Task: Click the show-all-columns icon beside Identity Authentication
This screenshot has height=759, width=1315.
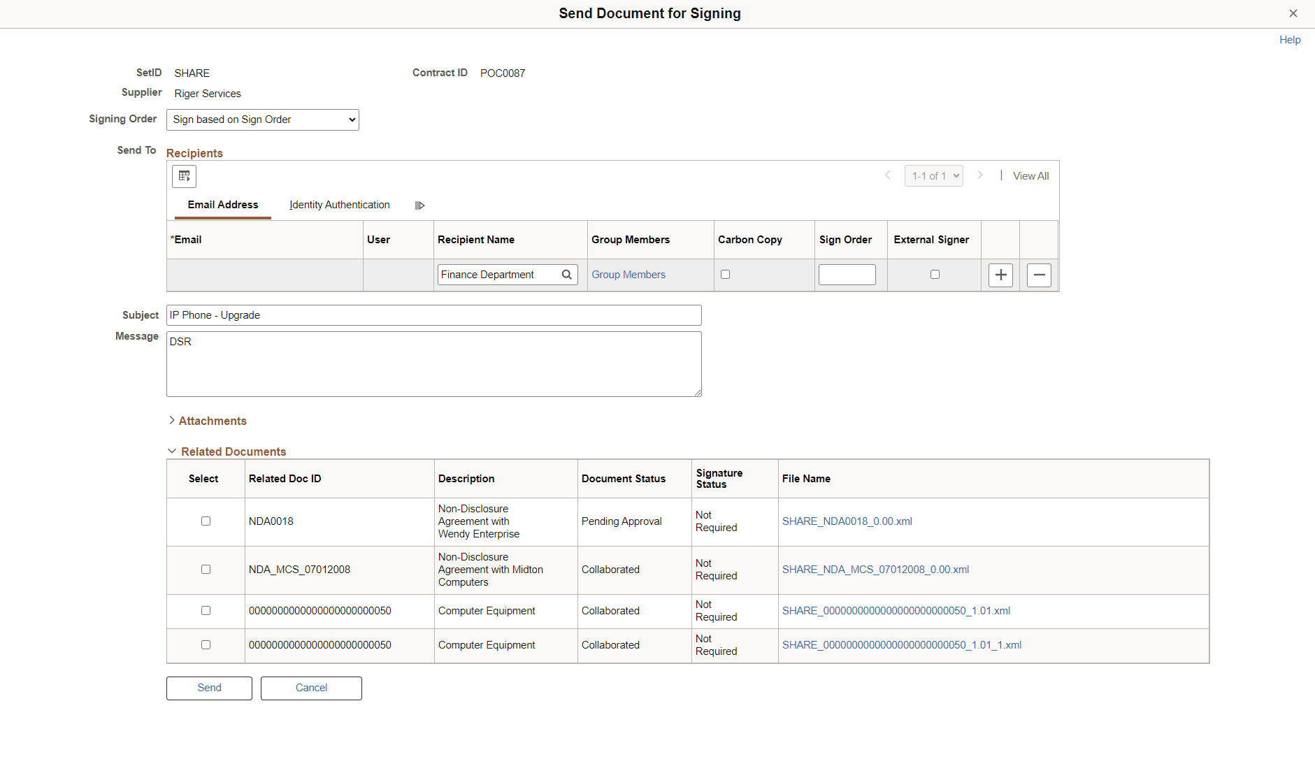Action: tap(420, 205)
